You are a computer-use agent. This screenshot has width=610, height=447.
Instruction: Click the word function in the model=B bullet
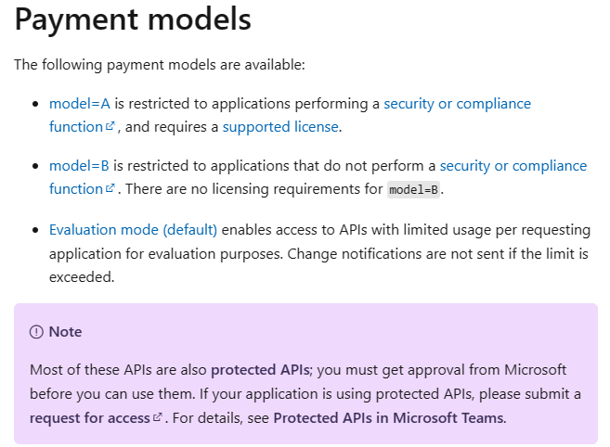click(76, 189)
